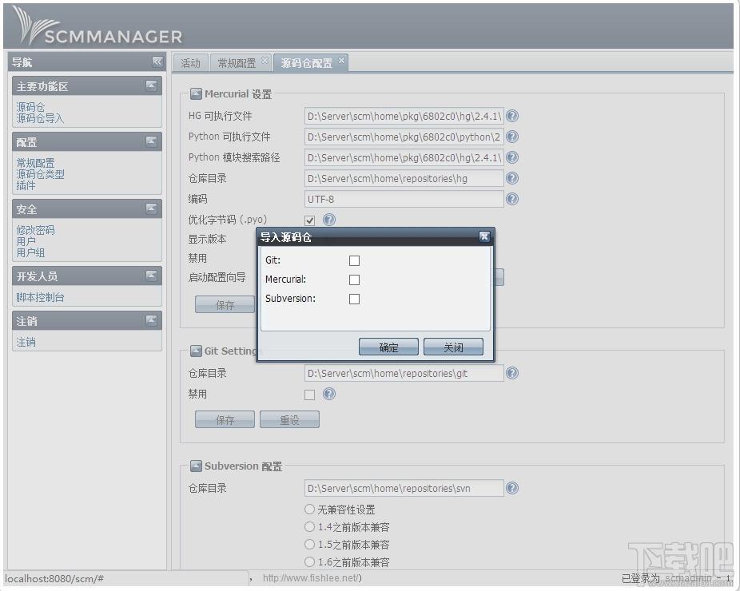Open 修改密码 sidebar link
This screenshot has height=591, width=740.
coord(35,230)
